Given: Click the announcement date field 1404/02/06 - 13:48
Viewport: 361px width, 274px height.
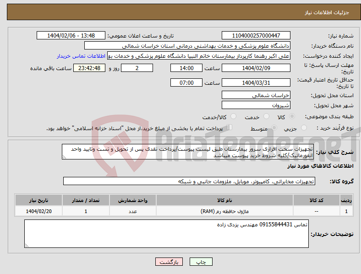Looking at the screenshot, I should tap(71, 35).
